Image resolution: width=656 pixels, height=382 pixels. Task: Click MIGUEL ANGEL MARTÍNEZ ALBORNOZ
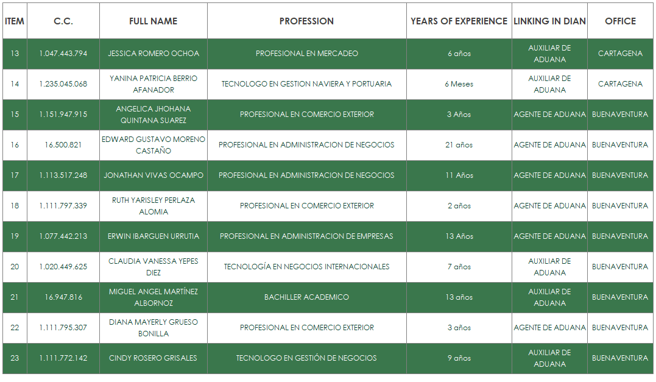(153, 297)
